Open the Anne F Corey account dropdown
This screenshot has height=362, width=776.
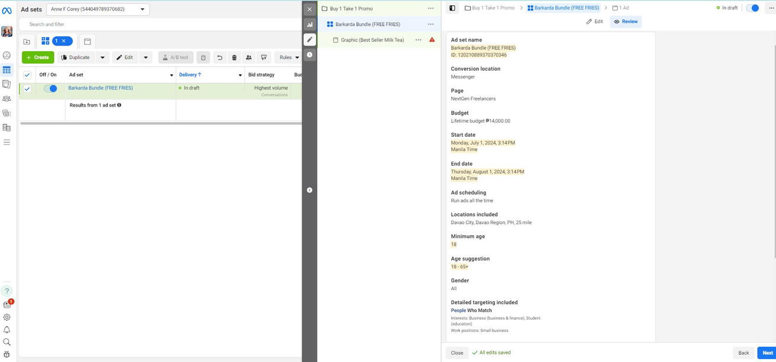(98, 9)
